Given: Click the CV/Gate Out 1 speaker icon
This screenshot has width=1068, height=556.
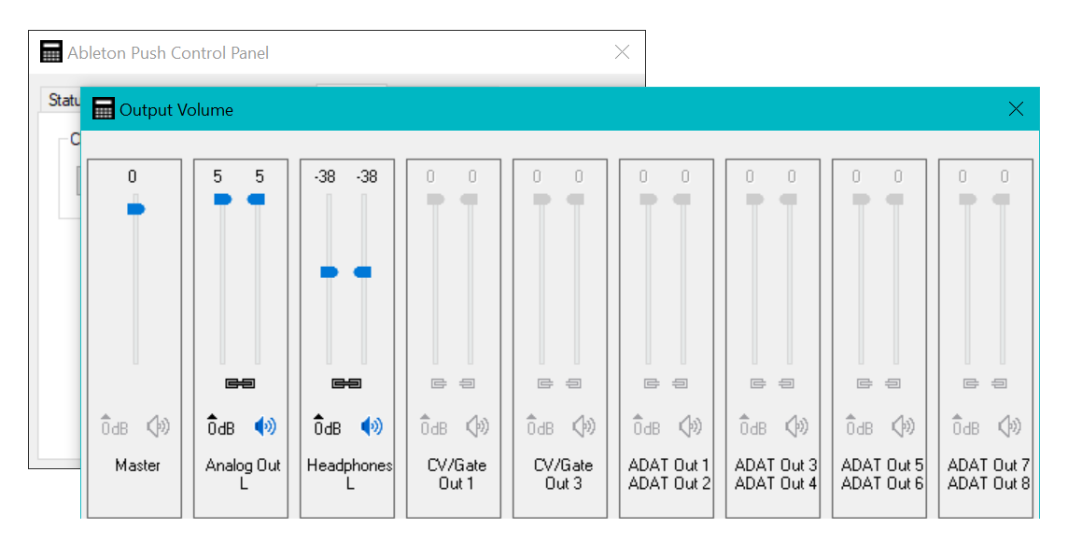Looking at the screenshot, I should pos(478,426).
